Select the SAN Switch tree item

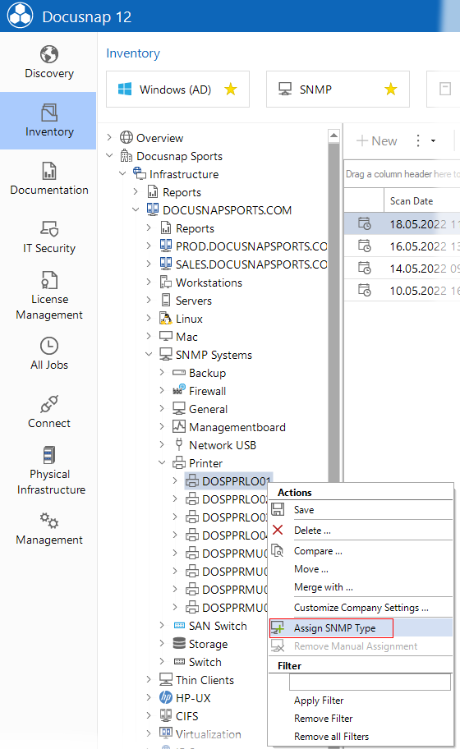[x=210, y=626]
